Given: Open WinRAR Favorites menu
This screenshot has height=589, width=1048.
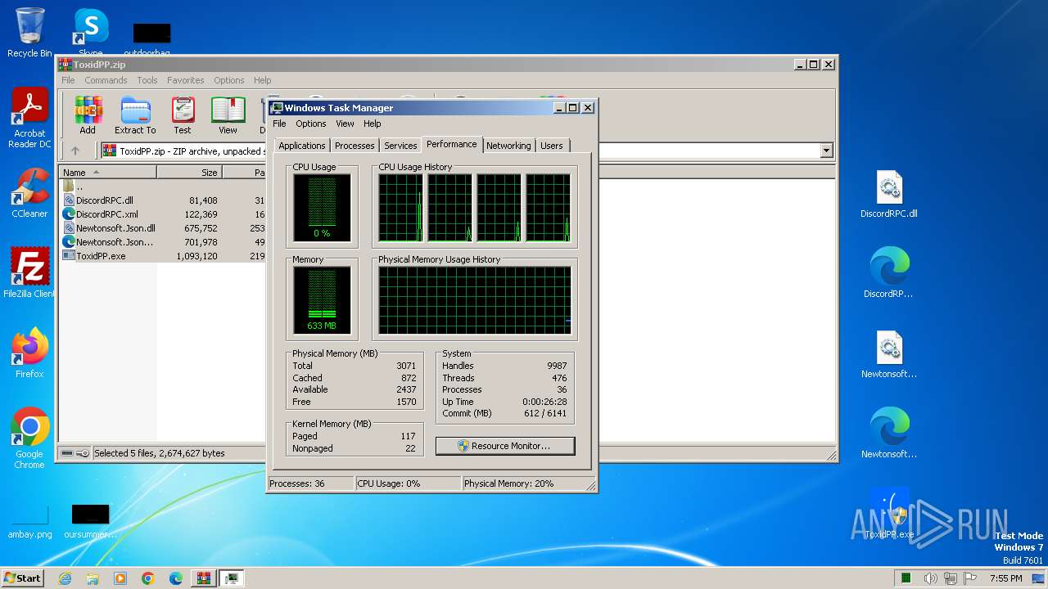Looking at the screenshot, I should (x=186, y=80).
